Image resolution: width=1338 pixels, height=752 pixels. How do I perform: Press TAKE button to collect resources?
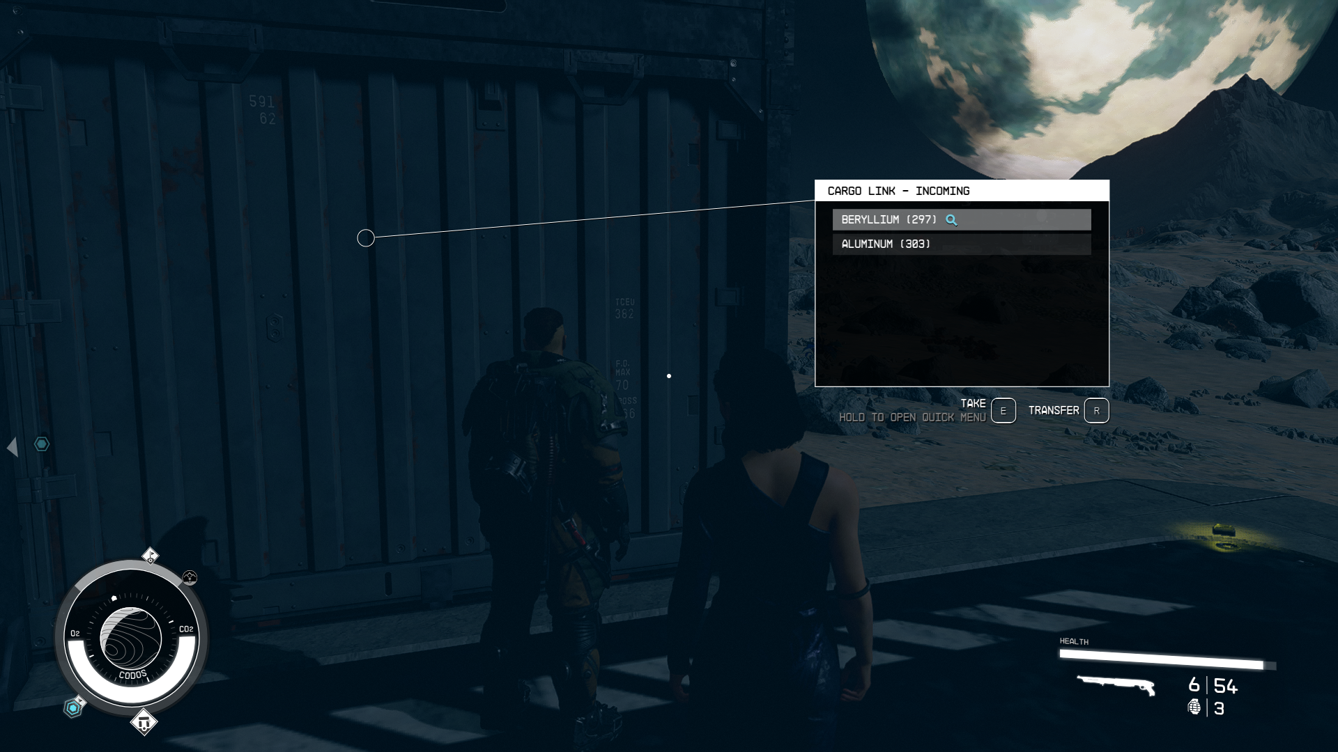tap(1003, 410)
